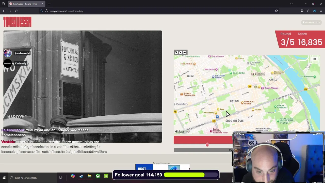Click the Remove ads button
Image resolution: width=325 pixels, height=183 pixels.
(311, 22)
